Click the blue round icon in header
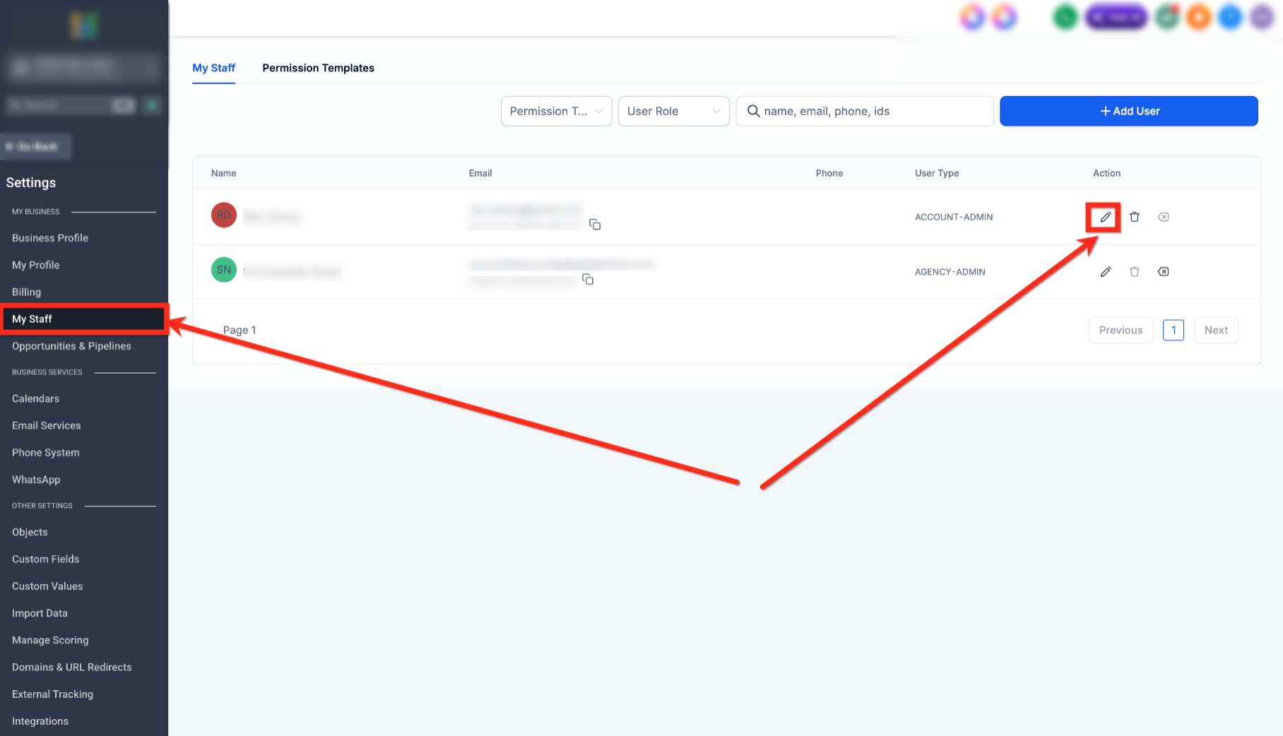This screenshot has height=736, width=1283. pos(1230,16)
